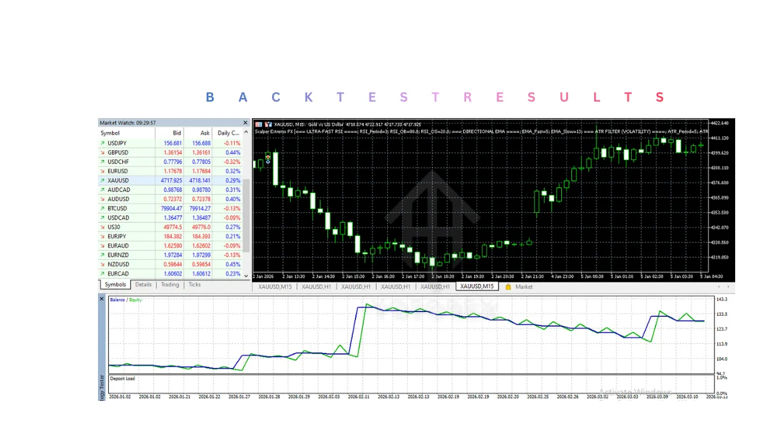
Task: Click the up-arrow icon beside USDJPY
Action: [102, 144]
